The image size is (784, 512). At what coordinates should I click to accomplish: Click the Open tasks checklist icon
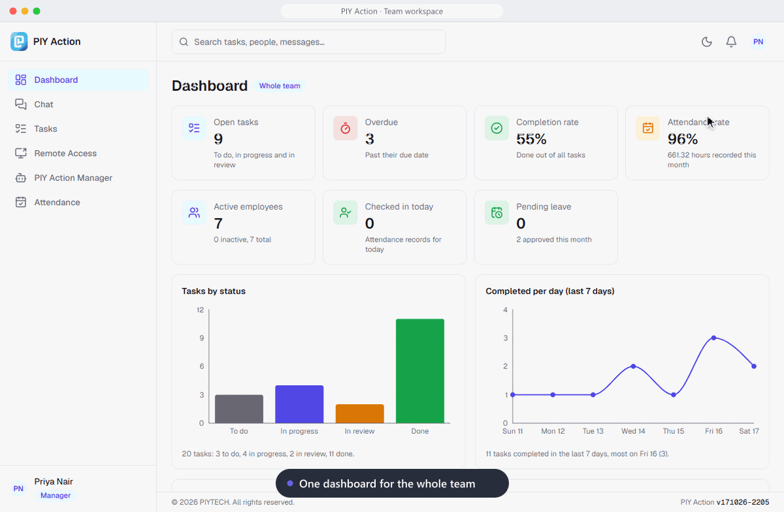194,128
